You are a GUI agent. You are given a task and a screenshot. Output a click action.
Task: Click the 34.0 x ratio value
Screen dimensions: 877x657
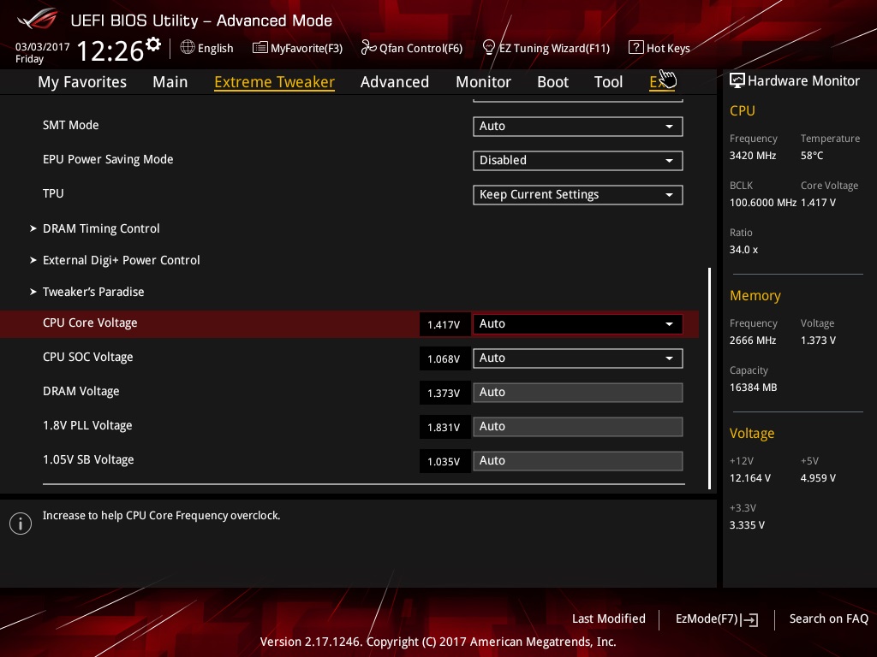click(x=744, y=250)
